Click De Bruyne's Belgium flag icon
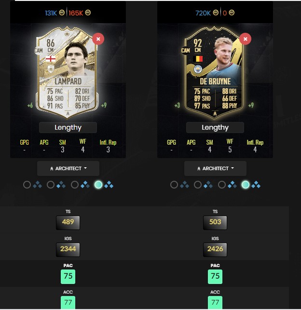This screenshot has height=310, width=301. (198, 59)
